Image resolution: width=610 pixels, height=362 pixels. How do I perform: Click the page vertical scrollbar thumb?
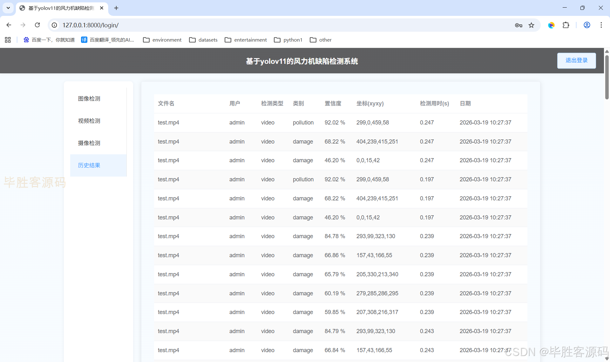pos(607,77)
